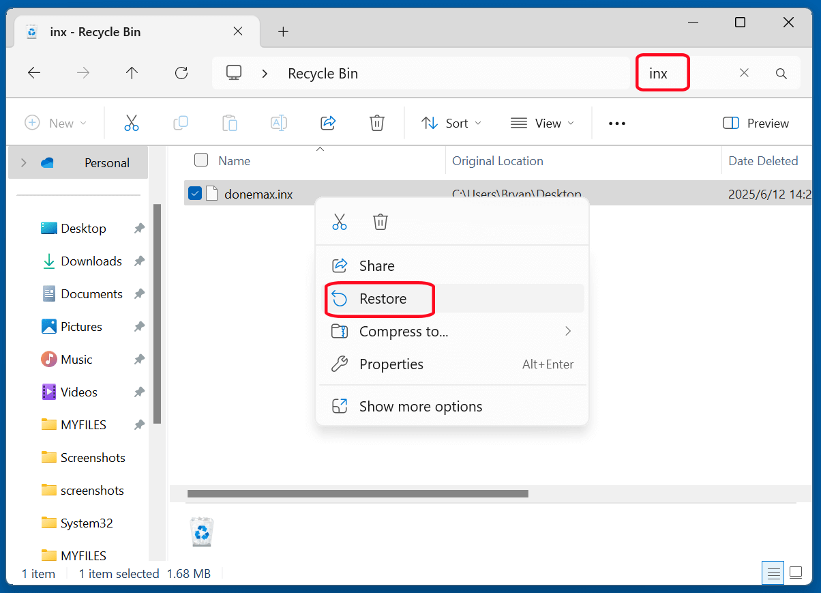Choose Restore from the context menu
Viewport: 821px width, 593px height.
pyautogui.click(x=382, y=299)
